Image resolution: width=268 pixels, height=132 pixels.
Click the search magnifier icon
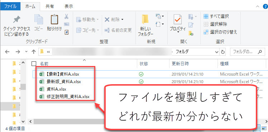click(260, 52)
